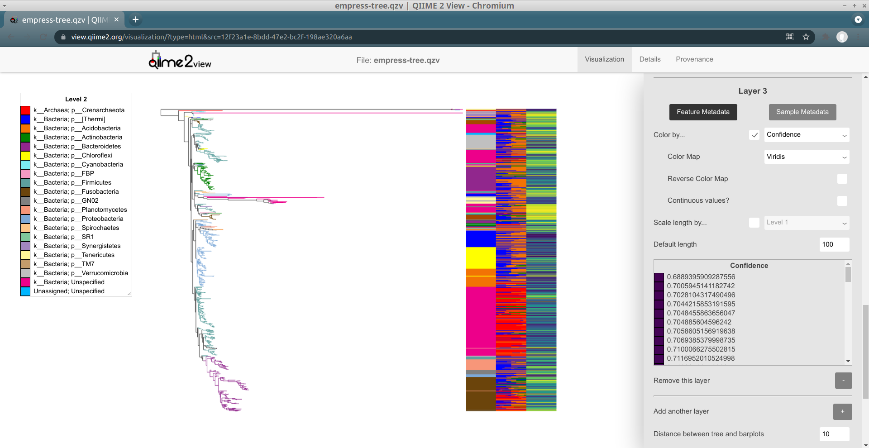Change the Viridis color map
The image size is (869, 448).
pos(807,157)
